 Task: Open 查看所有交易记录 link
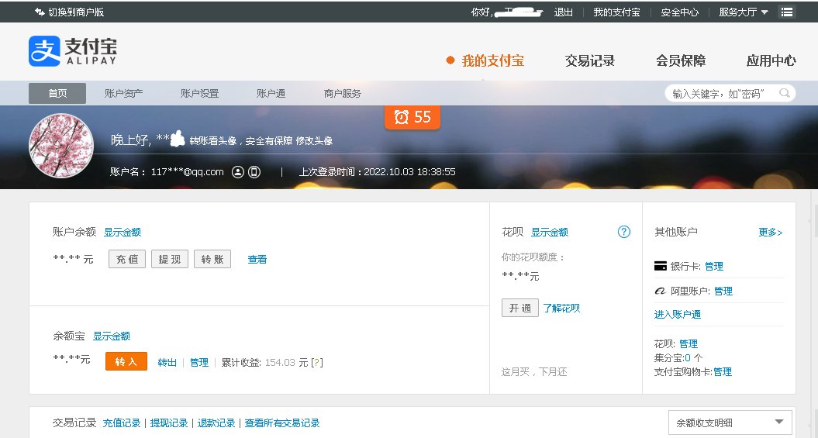[x=282, y=422]
